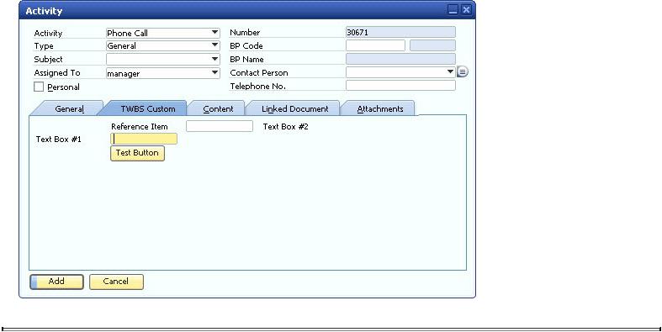Click the Cancel button

coord(117,282)
